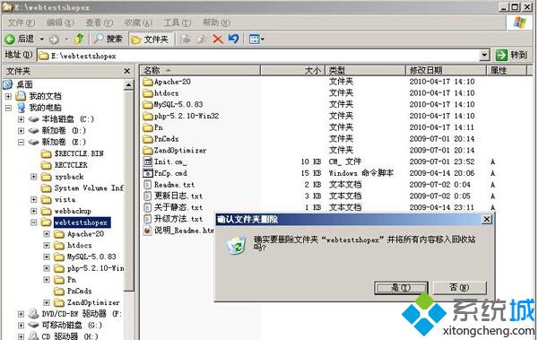The height and width of the screenshot is (340, 539).
Task: Select 更新日志.txt file icon
Action: point(148,196)
